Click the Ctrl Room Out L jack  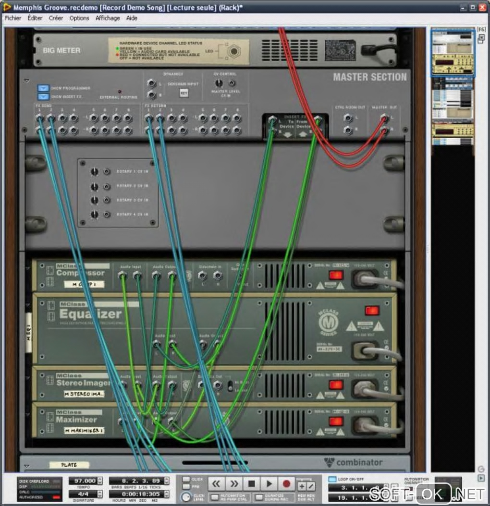click(x=348, y=118)
